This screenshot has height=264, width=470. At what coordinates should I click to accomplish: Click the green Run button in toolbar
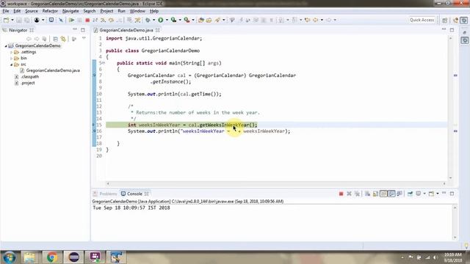[x=161, y=20]
